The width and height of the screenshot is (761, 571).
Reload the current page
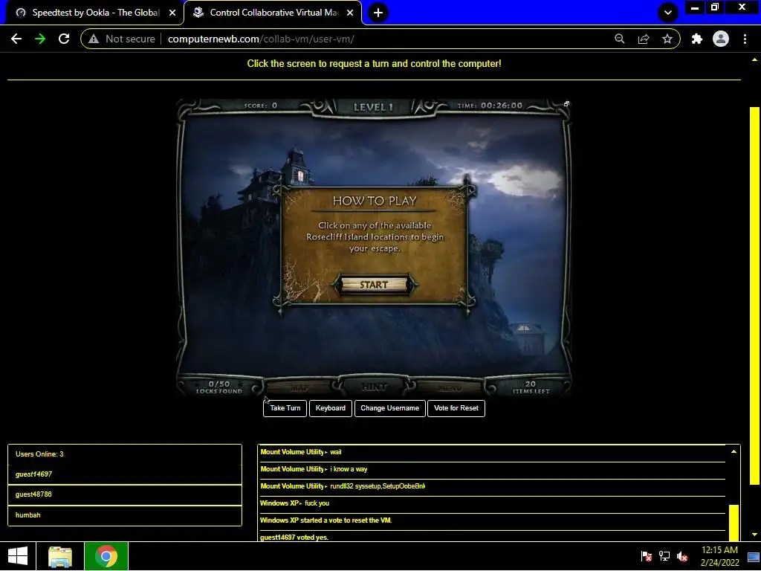64,39
